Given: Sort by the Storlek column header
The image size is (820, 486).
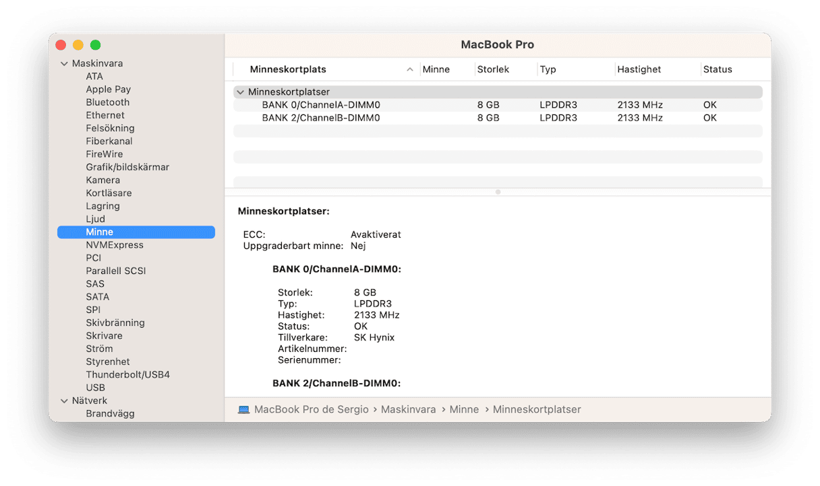Looking at the screenshot, I should click(493, 69).
